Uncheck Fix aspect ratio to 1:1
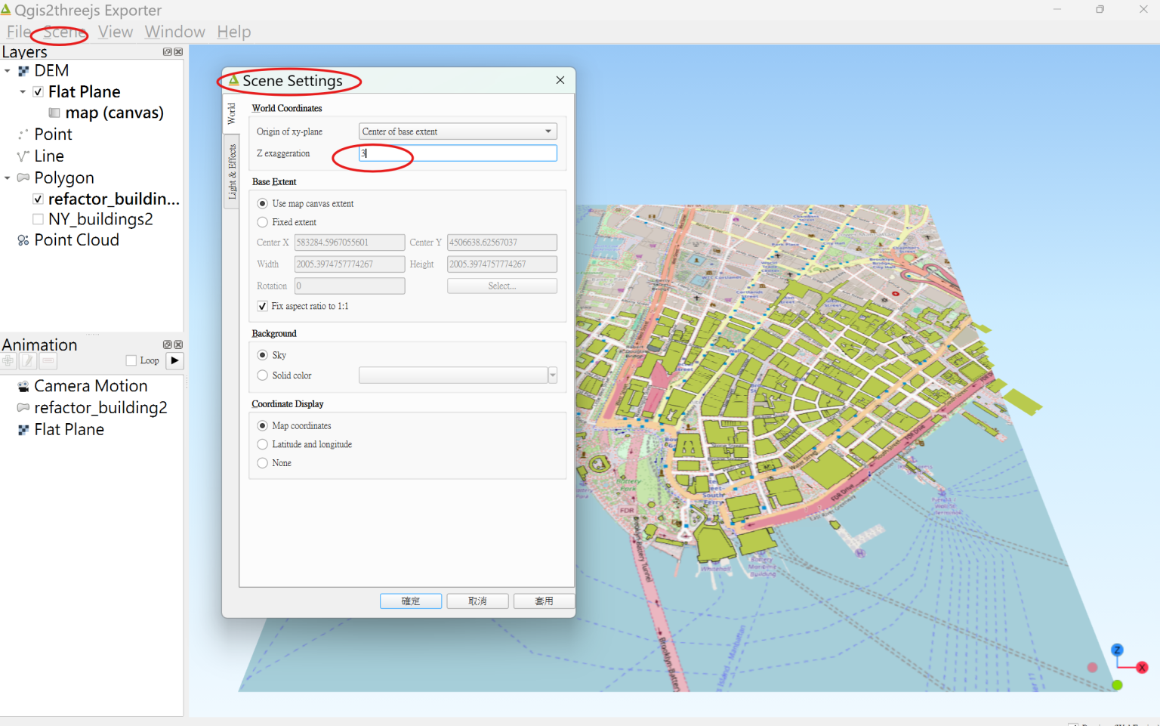This screenshot has width=1160, height=726. 262,306
